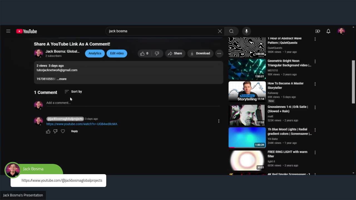The height and width of the screenshot is (200, 356).
Task: Open commenter avatar next to the comment
Action: (38, 121)
